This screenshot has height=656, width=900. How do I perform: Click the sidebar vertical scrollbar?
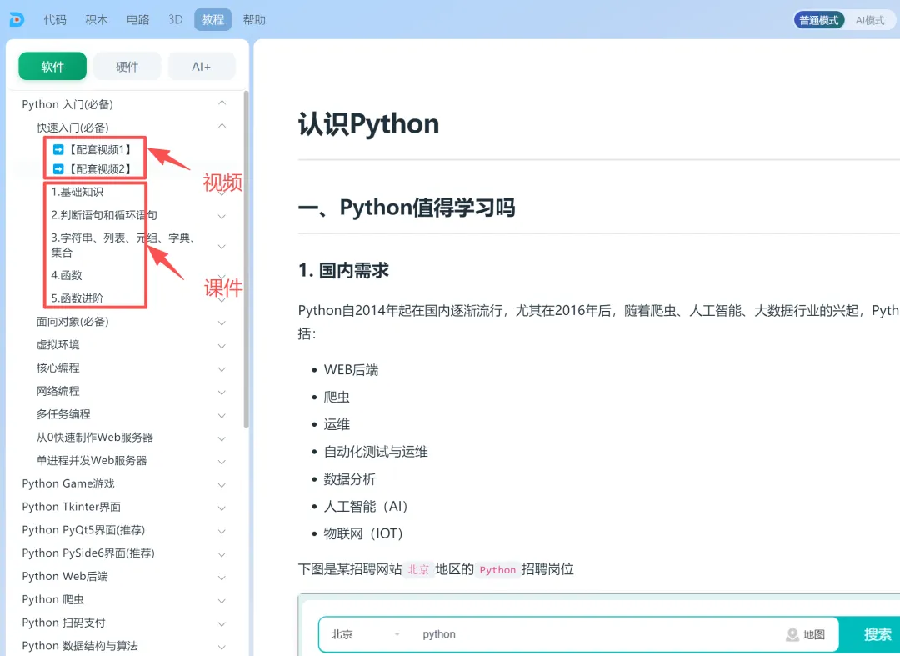click(246, 258)
